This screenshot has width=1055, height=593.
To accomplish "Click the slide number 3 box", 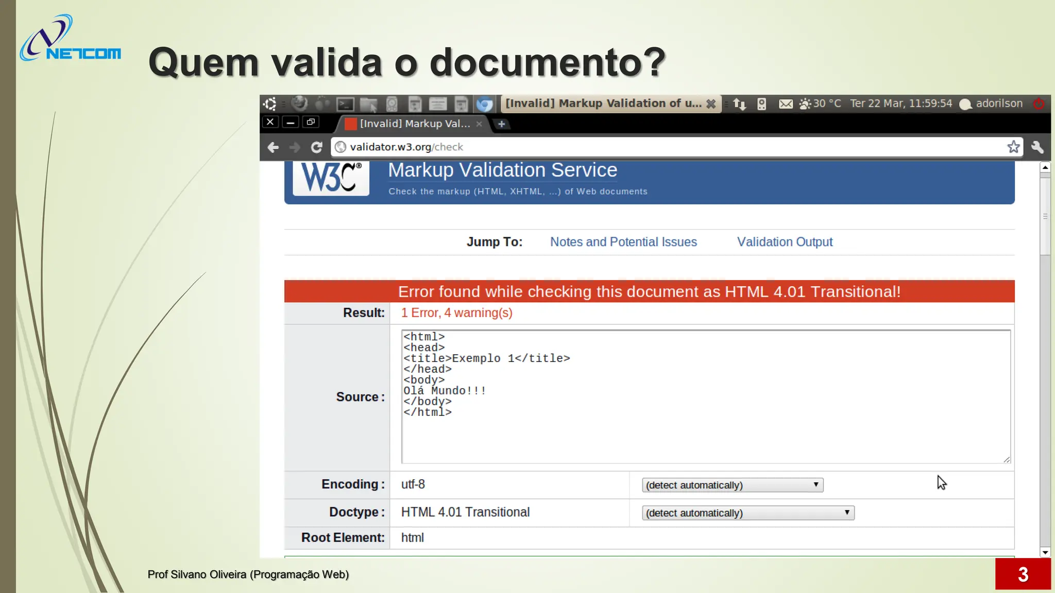I will pyautogui.click(x=1023, y=574).
